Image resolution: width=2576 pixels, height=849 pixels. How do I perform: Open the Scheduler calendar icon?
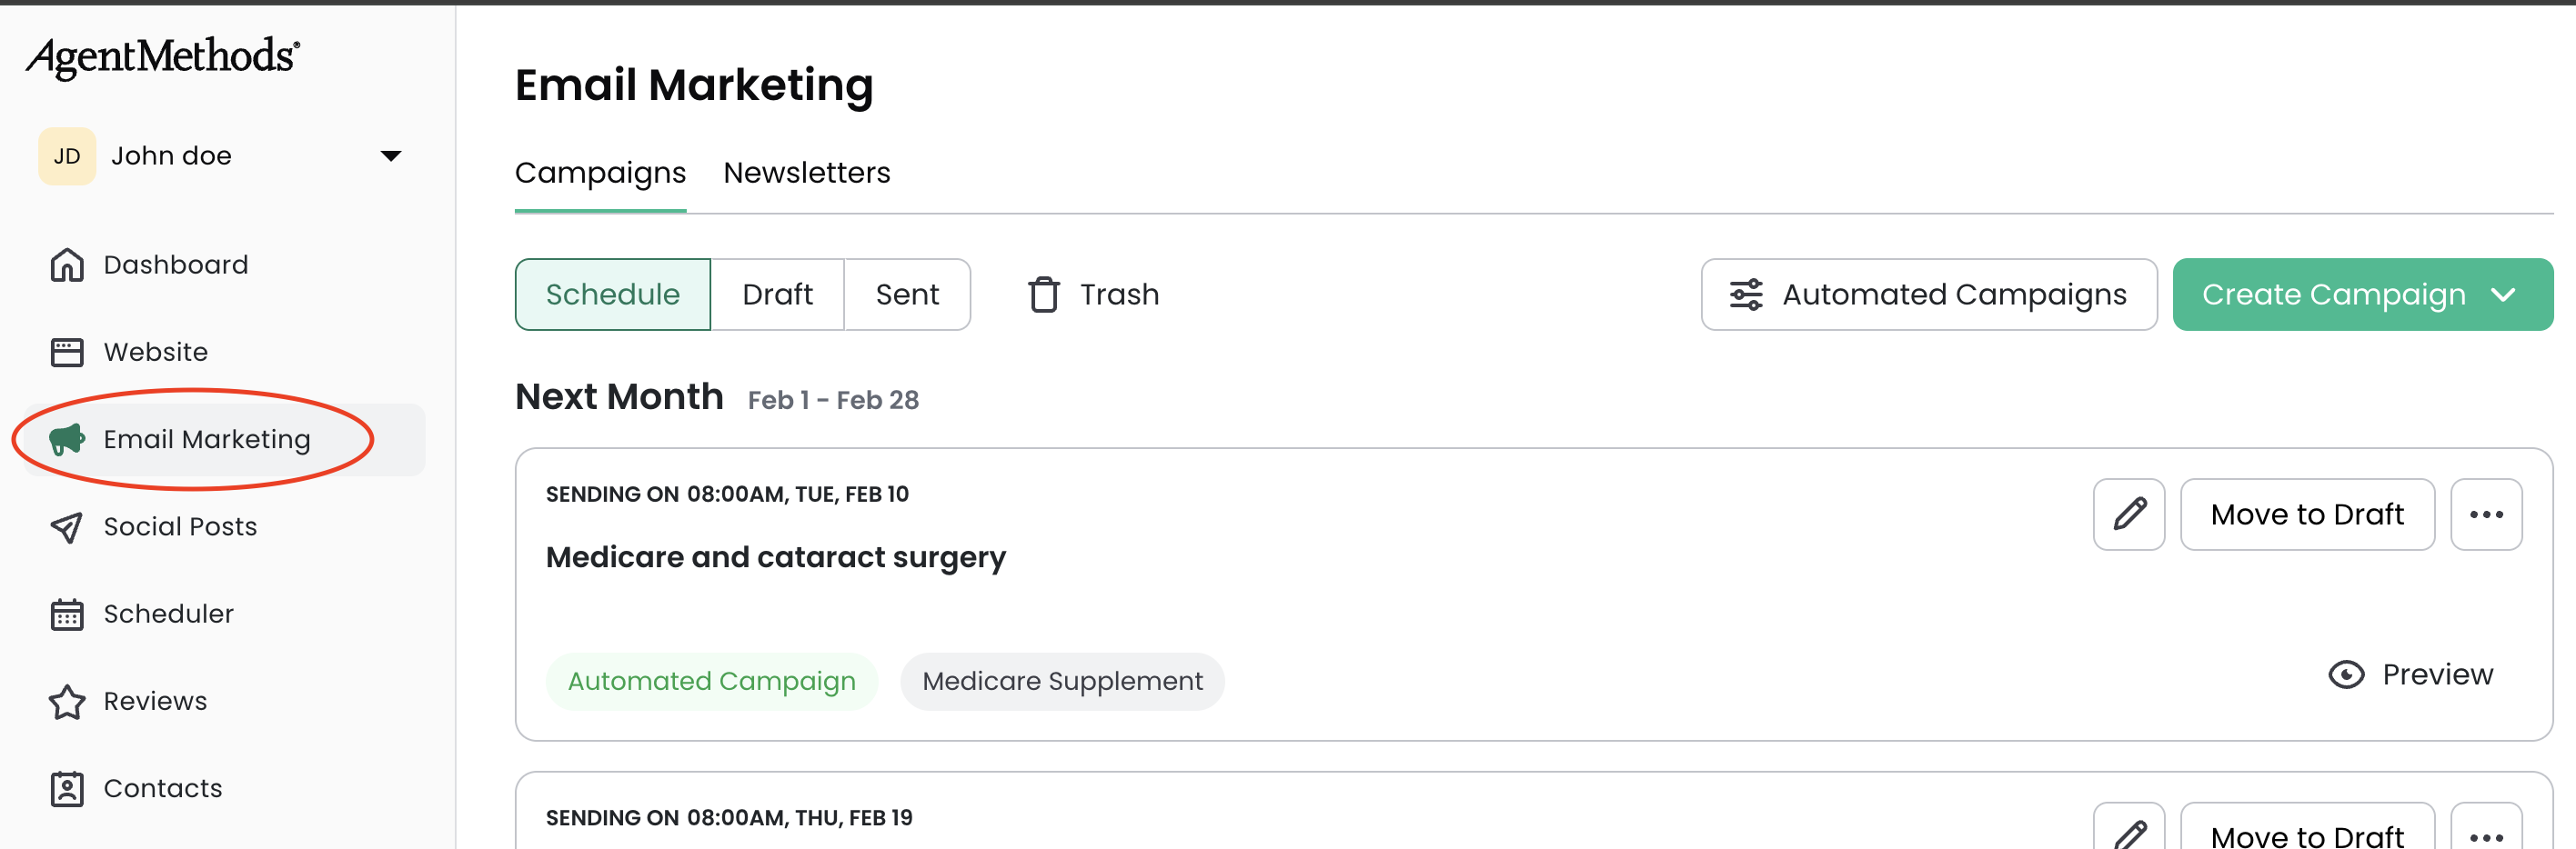point(67,614)
